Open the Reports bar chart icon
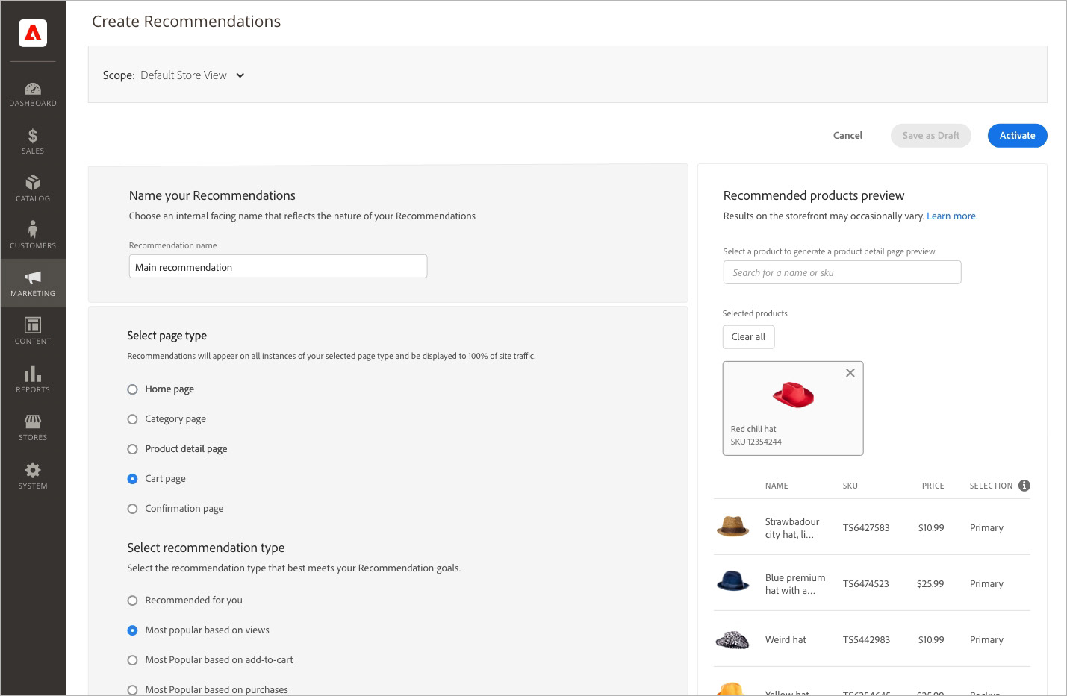The height and width of the screenshot is (696, 1067). [x=33, y=374]
